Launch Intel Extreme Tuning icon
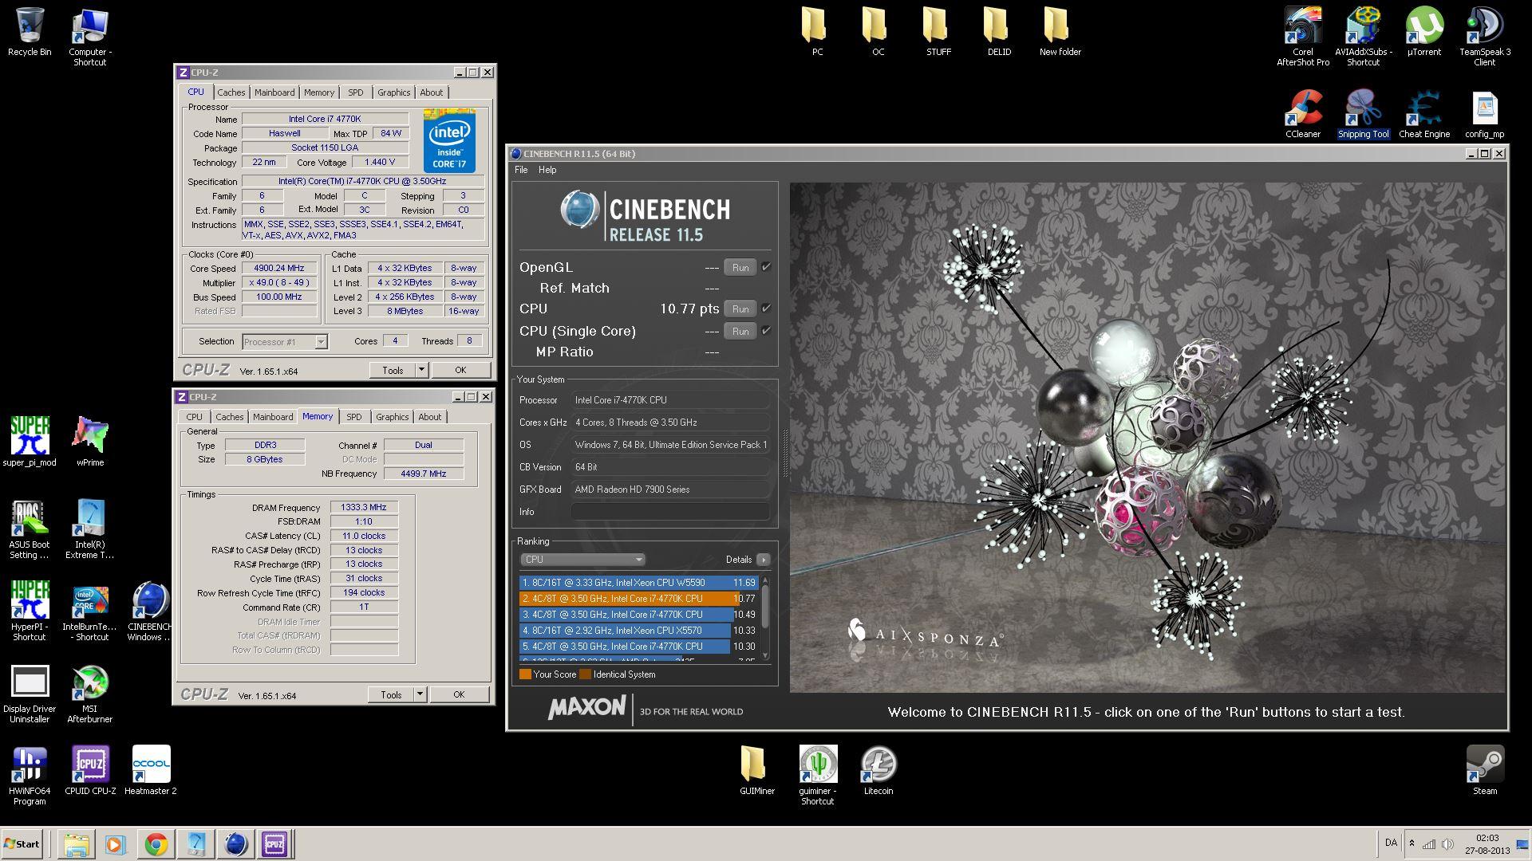Image resolution: width=1532 pixels, height=861 pixels. 90,529
